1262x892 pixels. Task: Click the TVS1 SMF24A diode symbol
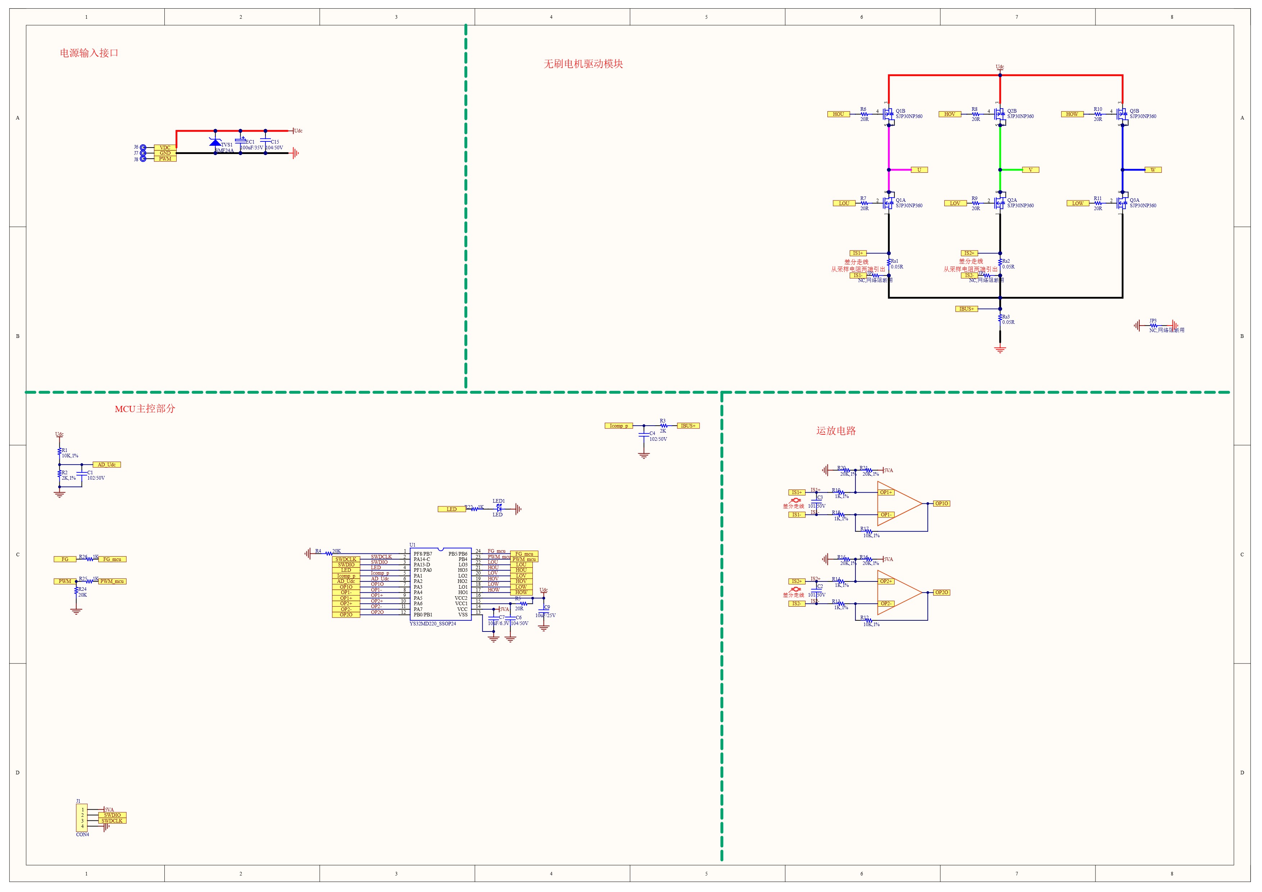coord(215,142)
